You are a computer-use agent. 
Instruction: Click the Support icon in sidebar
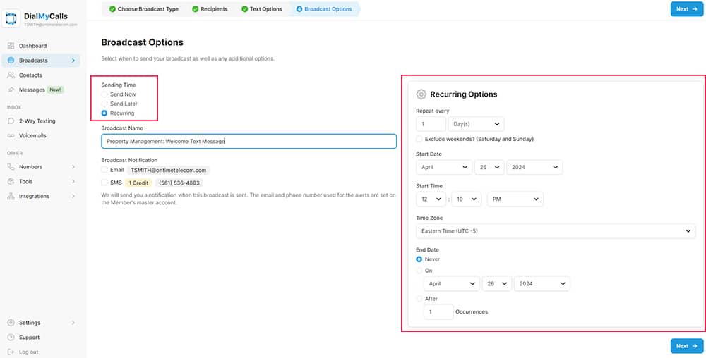[x=11, y=338]
